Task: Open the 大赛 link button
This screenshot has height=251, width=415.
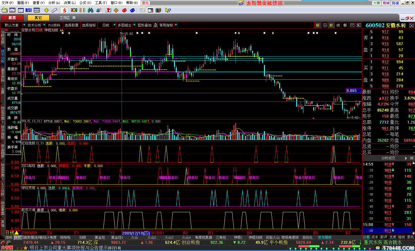Action: point(377,3)
